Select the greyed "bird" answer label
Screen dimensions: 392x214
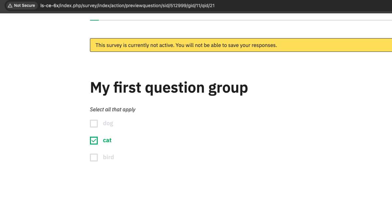pyautogui.click(x=108, y=157)
